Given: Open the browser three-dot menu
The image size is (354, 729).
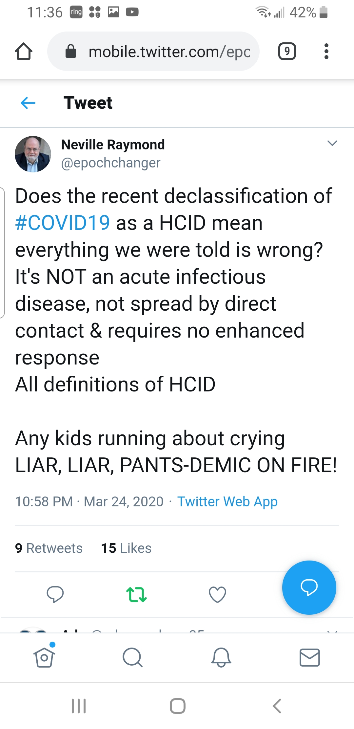Looking at the screenshot, I should point(326,52).
